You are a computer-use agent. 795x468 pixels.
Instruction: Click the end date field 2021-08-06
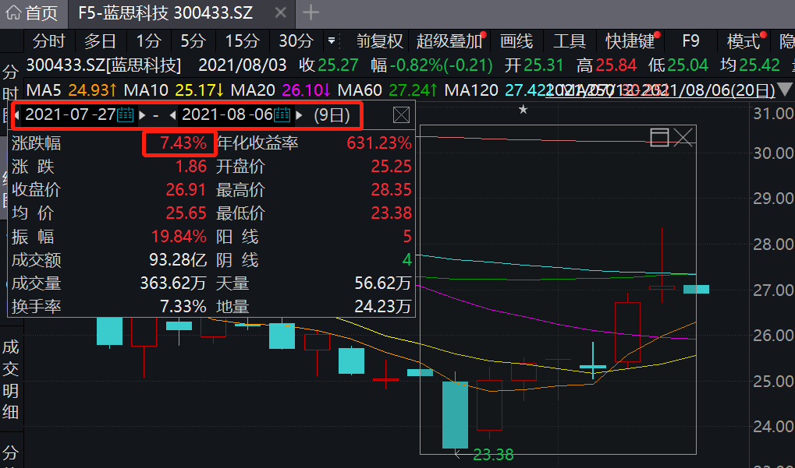tap(227, 114)
